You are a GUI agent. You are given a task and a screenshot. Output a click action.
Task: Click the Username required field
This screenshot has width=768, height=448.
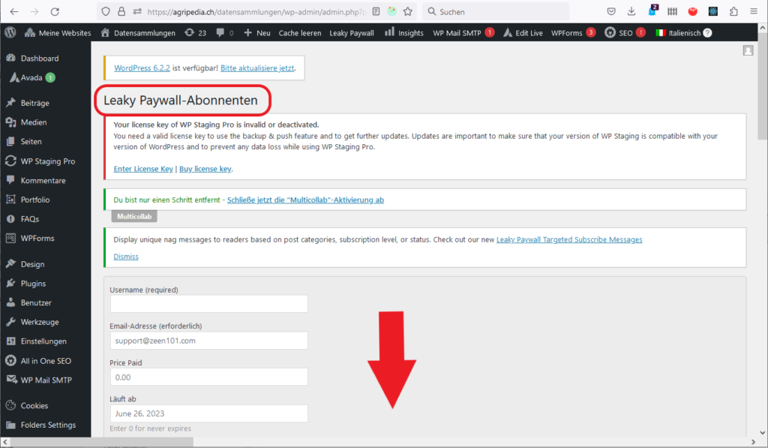pyautogui.click(x=209, y=304)
